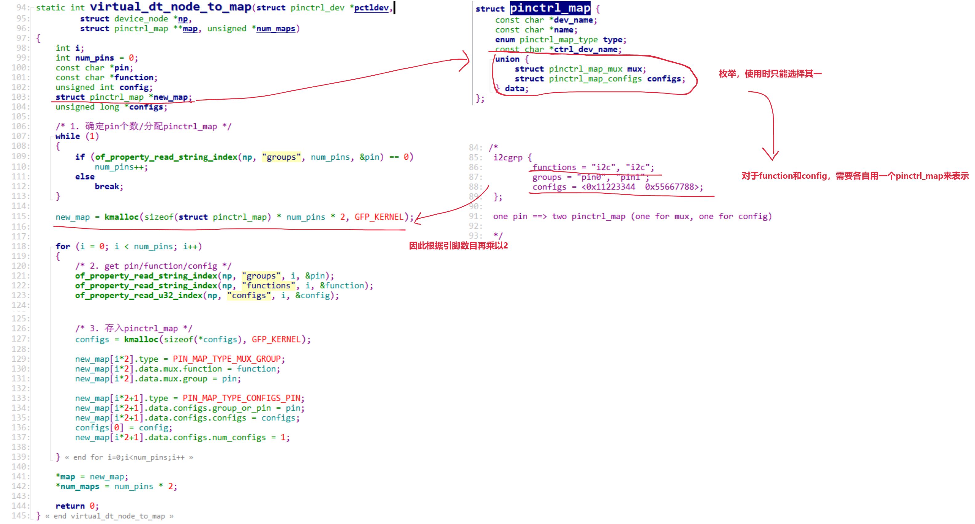Click kmalloc call on line 115
The width and height of the screenshot is (975, 524).
(121, 217)
